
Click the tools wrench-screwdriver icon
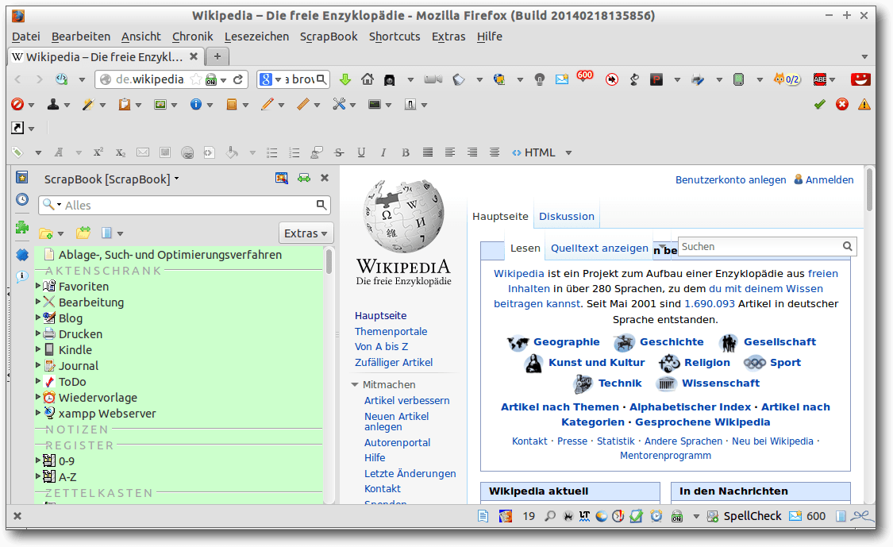pos(339,104)
